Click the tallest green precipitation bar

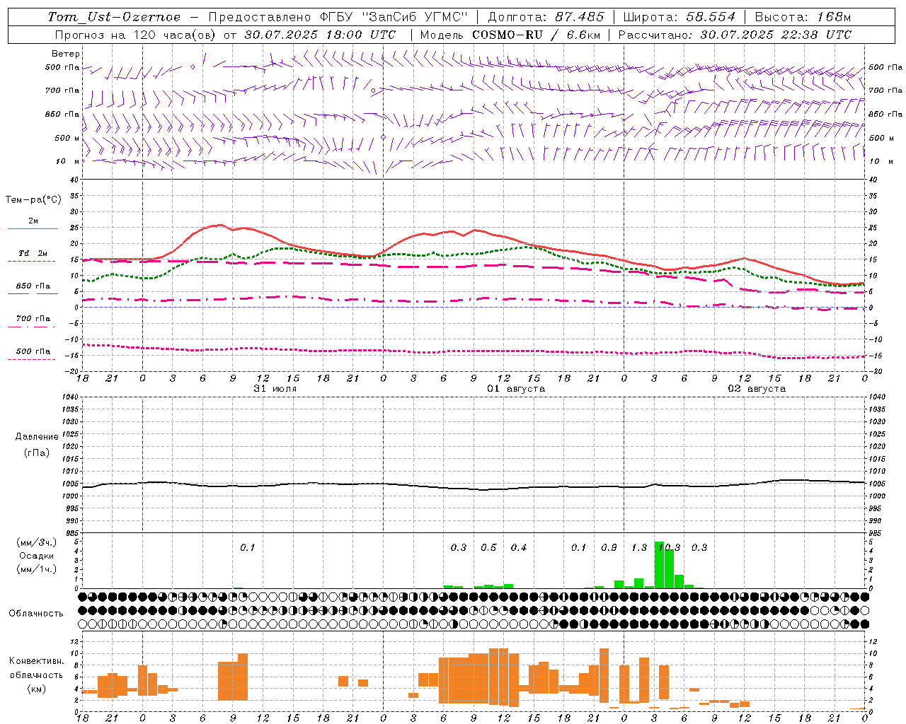coord(659,565)
